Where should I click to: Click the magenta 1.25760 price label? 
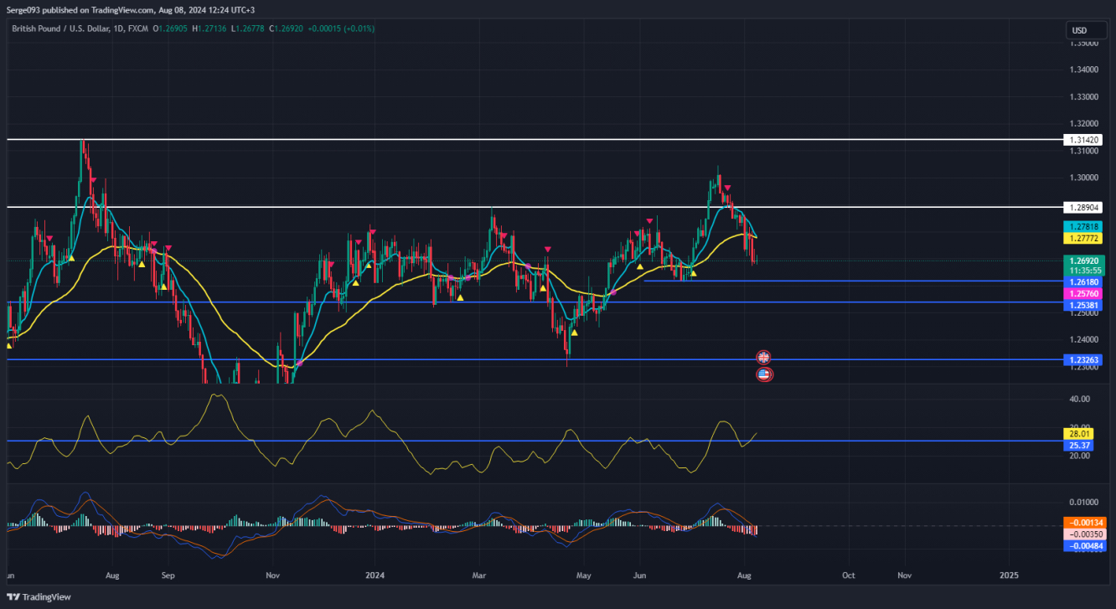(1083, 294)
